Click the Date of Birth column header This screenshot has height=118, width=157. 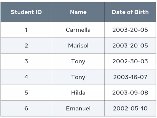tap(130, 12)
